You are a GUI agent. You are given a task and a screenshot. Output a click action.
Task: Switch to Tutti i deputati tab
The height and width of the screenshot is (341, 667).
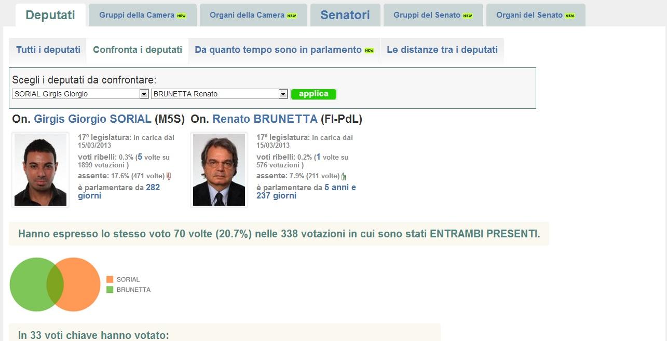pos(48,50)
